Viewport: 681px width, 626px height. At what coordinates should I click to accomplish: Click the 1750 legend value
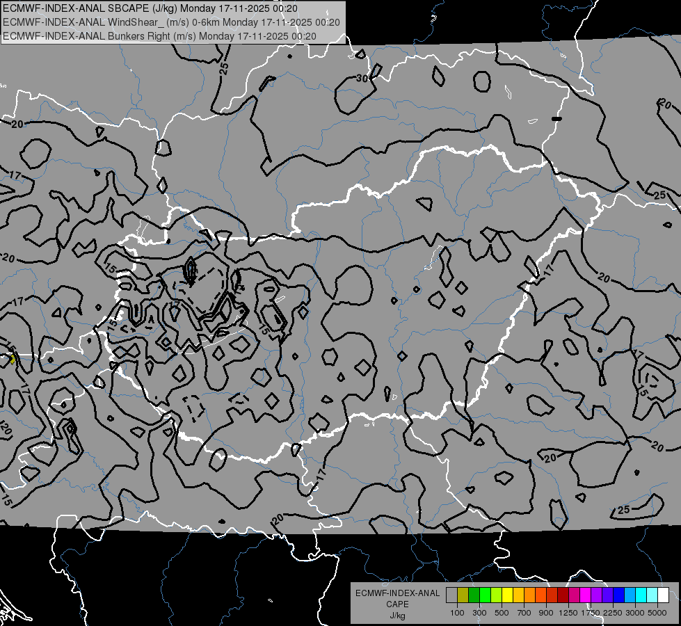point(591,613)
